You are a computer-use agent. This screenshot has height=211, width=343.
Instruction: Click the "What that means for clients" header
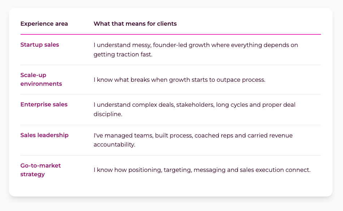[x=135, y=24]
